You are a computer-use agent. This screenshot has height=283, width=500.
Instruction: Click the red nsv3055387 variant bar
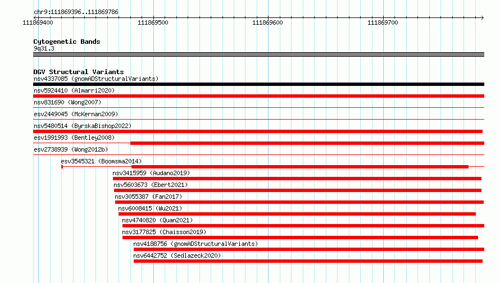pyautogui.click(x=299, y=202)
